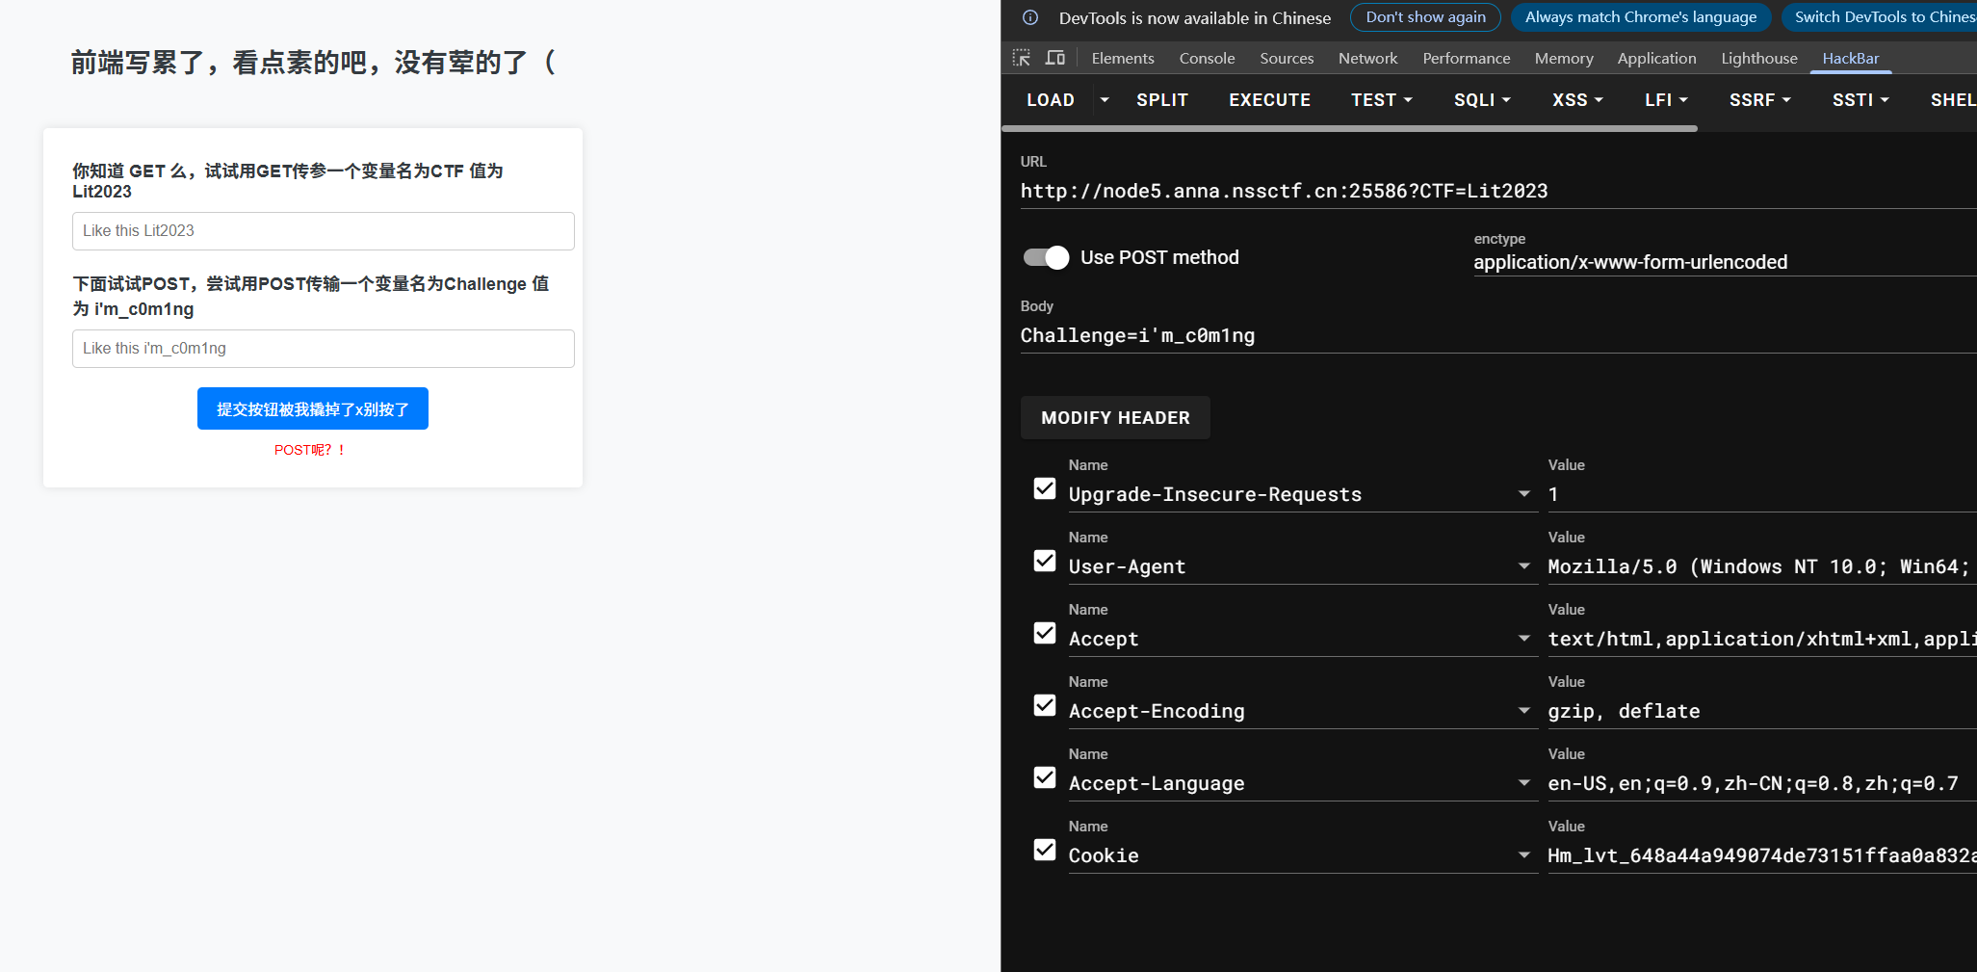
Task: Switch to the Console tab
Action: 1207,59
